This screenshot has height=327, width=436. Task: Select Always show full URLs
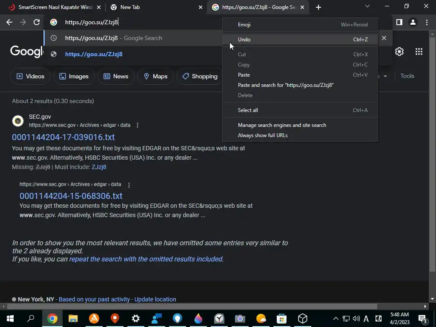pyautogui.click(x=300, y=135)
